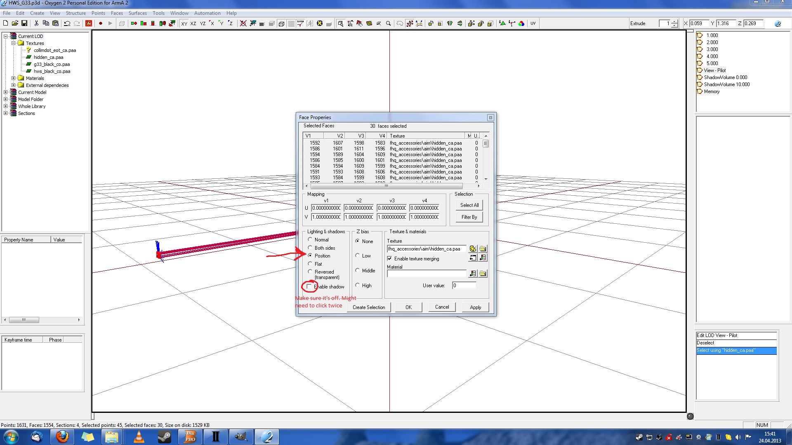Click the Apply button
The width and height of the screenshot is (792, 445).
point(476,307)
